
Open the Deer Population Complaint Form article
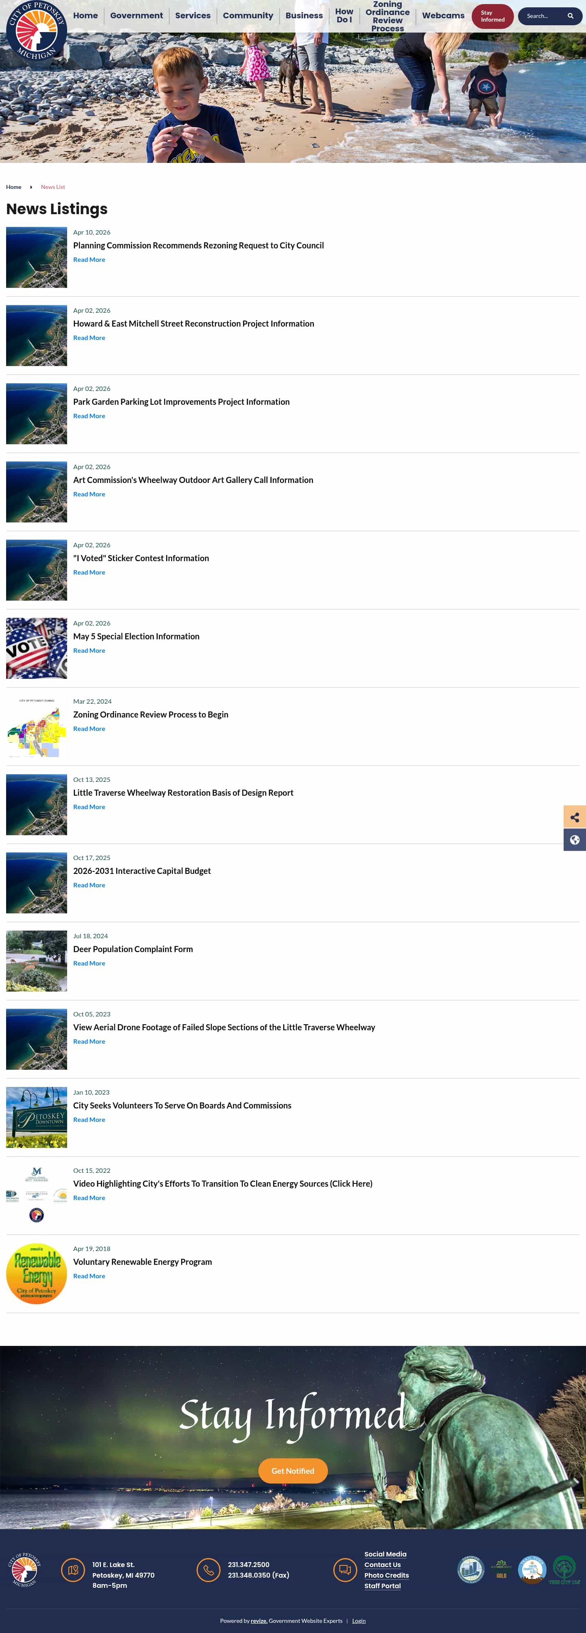point(133,949)
